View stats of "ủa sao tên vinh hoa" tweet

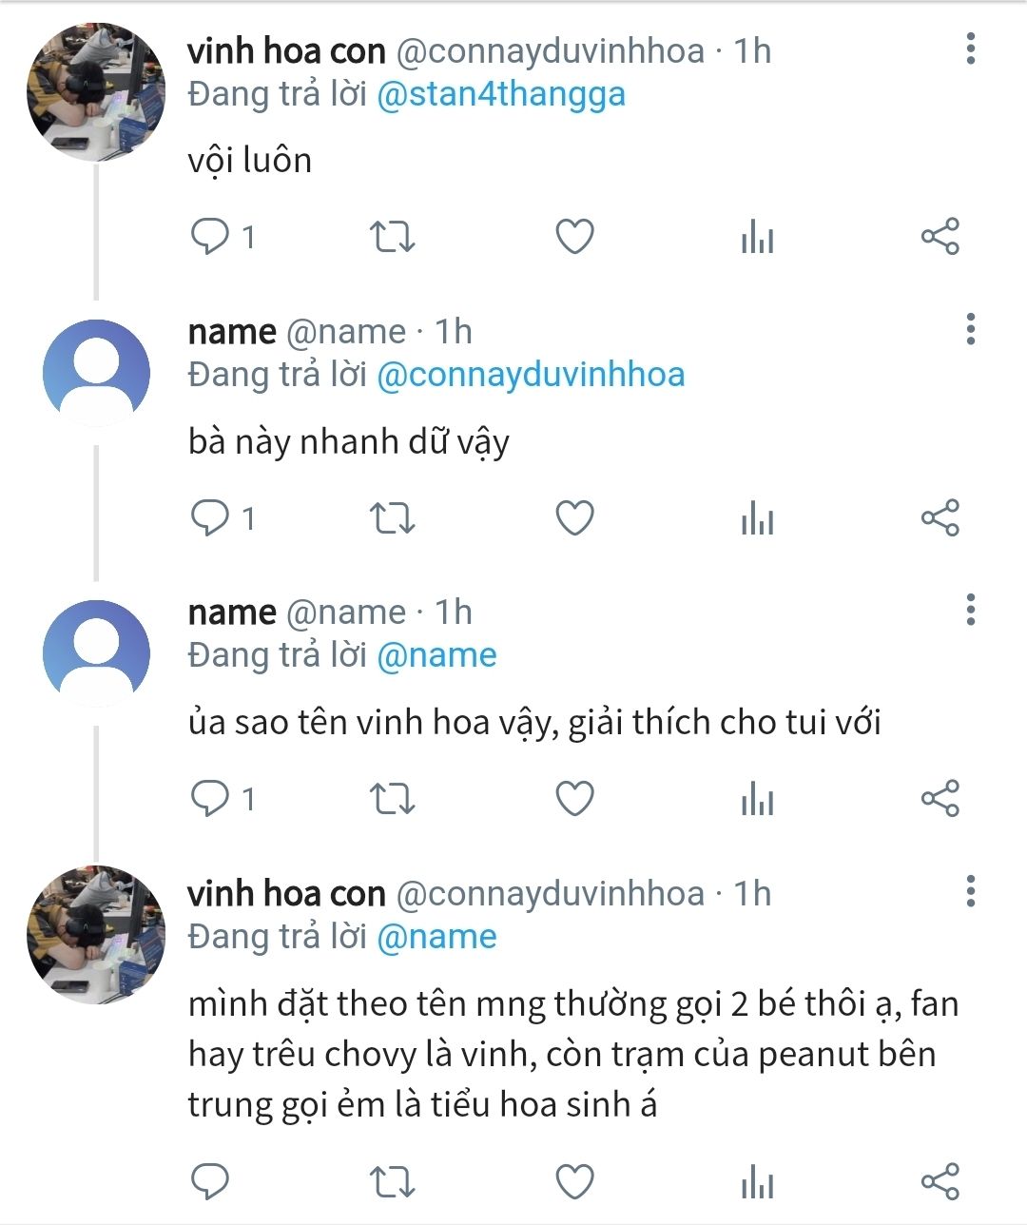click(x=757, y=799)
